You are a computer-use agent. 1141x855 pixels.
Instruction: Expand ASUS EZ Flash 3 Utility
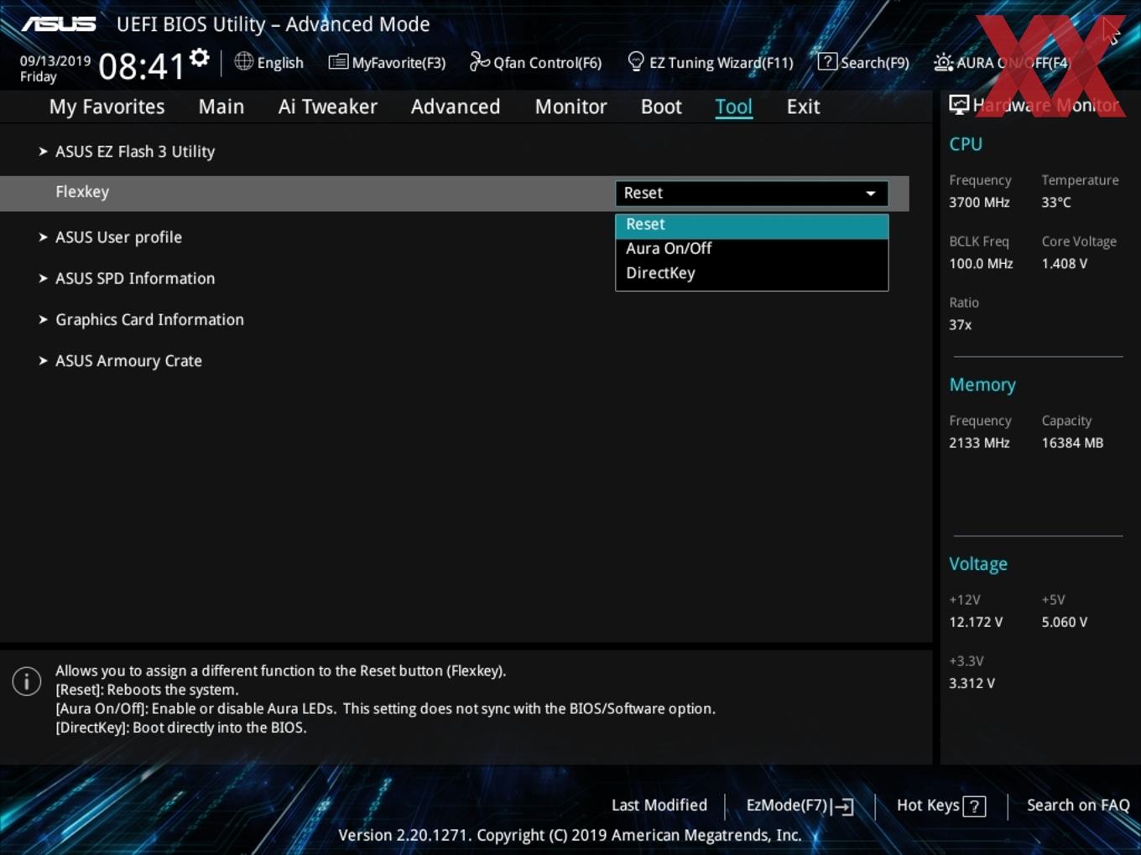point(135,152)
